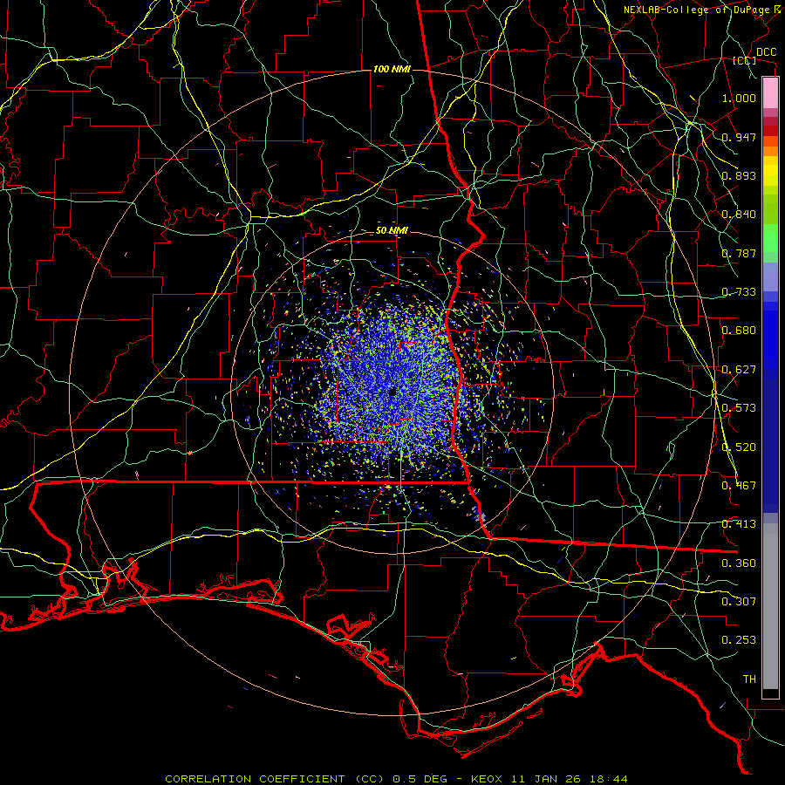Screen dimensions: 785x785
Task: Click the 0.680 color scale value
Action: pyautogui.click(x=739, y=331)
